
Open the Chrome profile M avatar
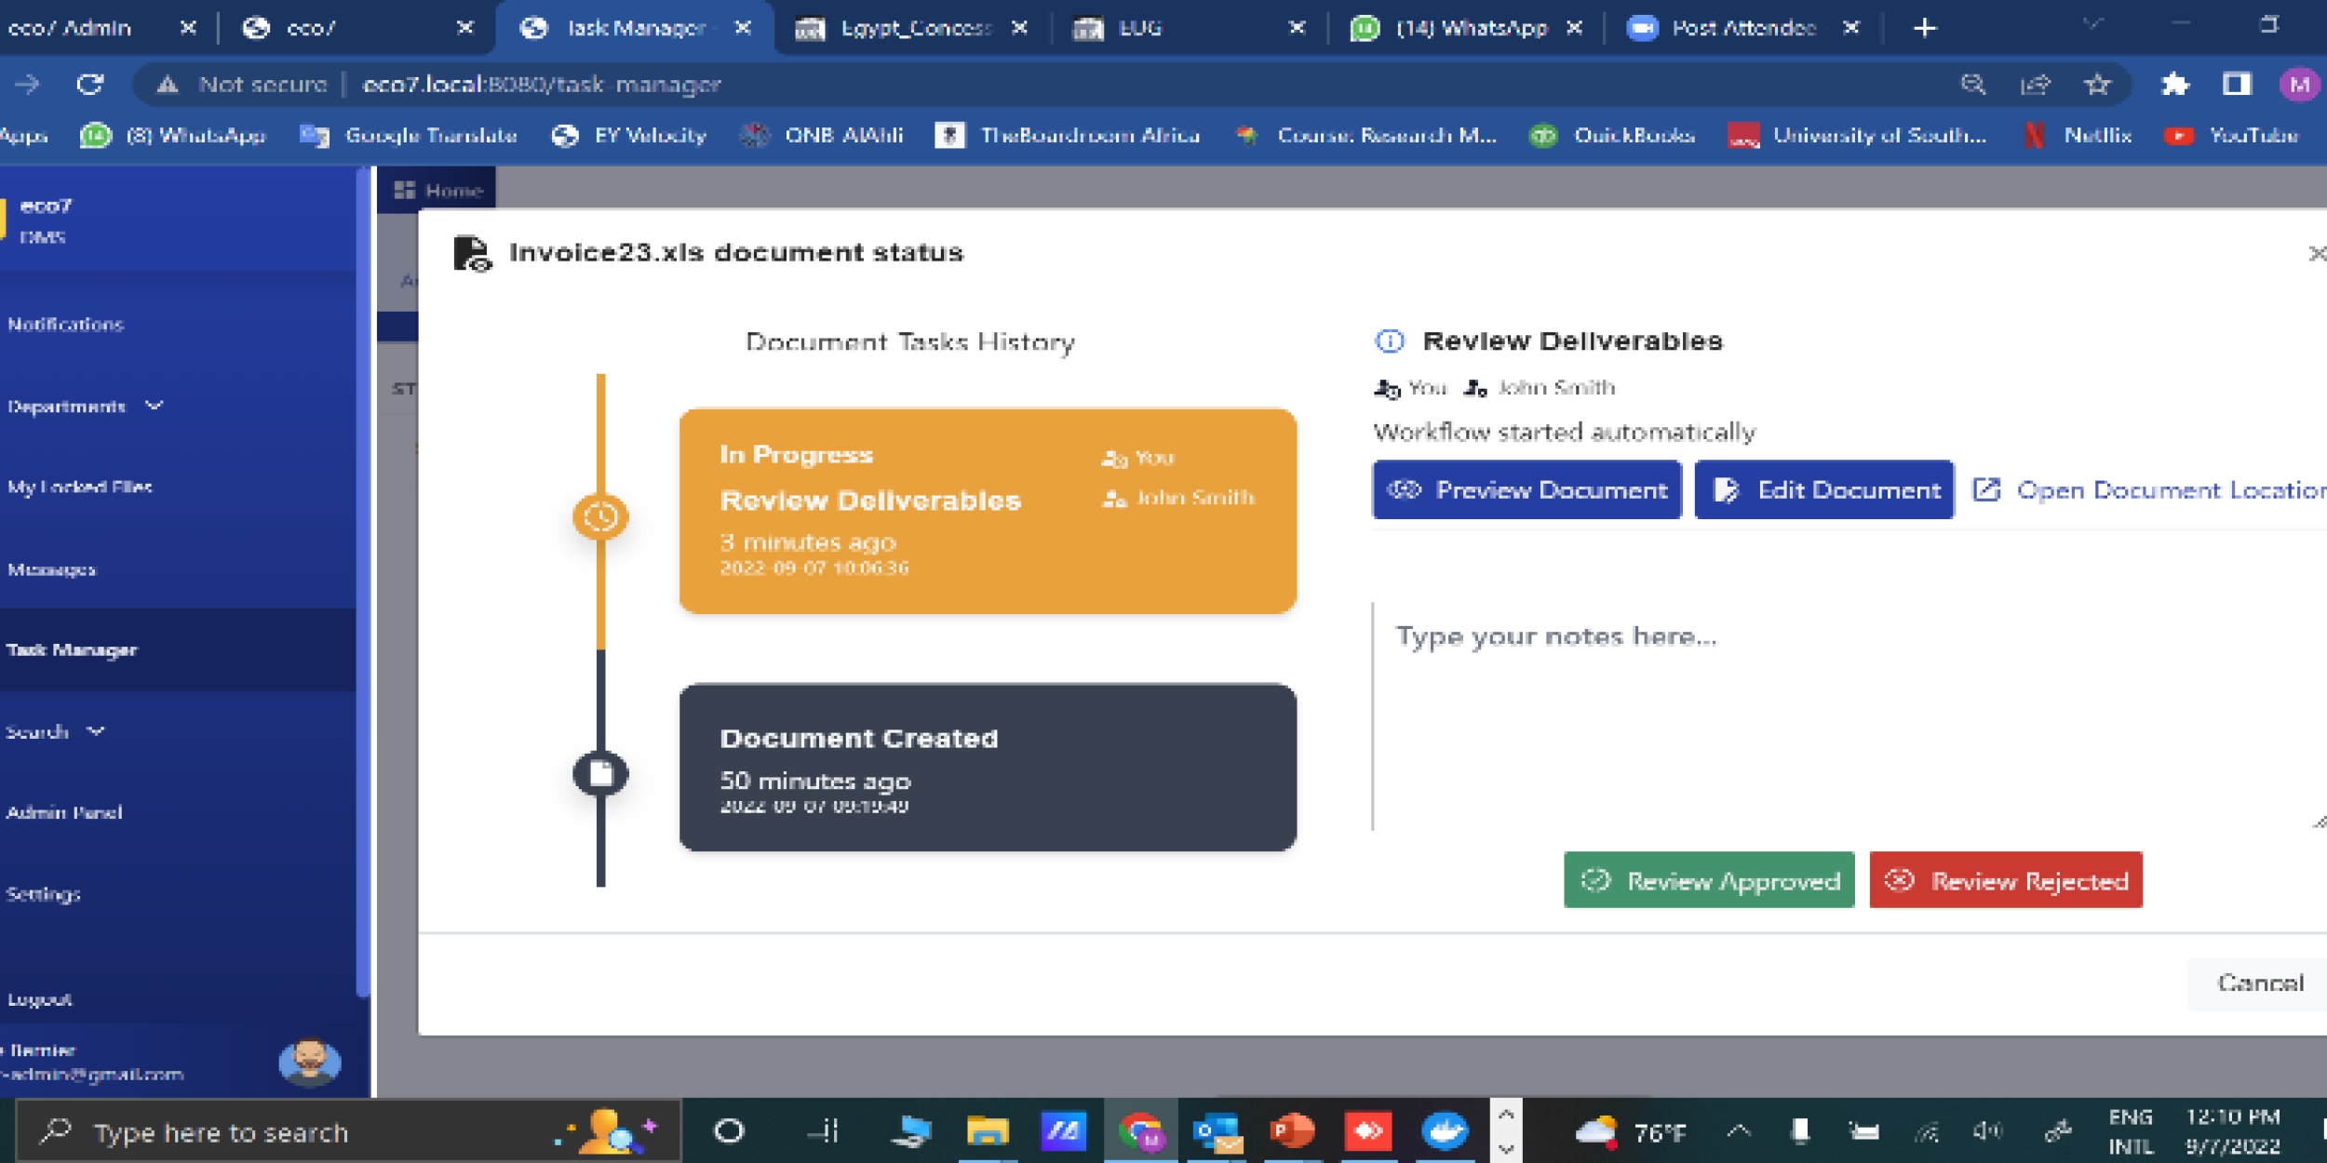(x=2299, y=85)
